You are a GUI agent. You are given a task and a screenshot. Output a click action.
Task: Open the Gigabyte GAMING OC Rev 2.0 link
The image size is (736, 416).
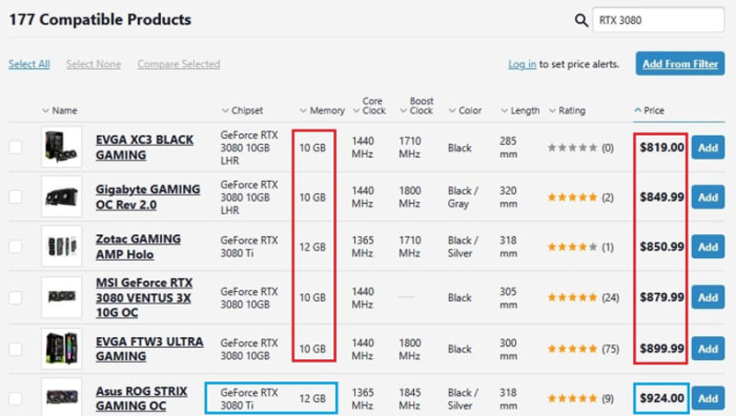(x=148, y=197)
